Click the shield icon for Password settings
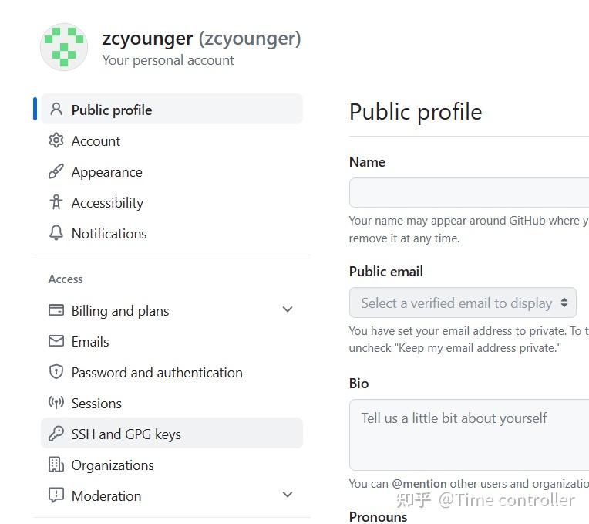Screen dimensions: 589x524 [x=56, y=372]
